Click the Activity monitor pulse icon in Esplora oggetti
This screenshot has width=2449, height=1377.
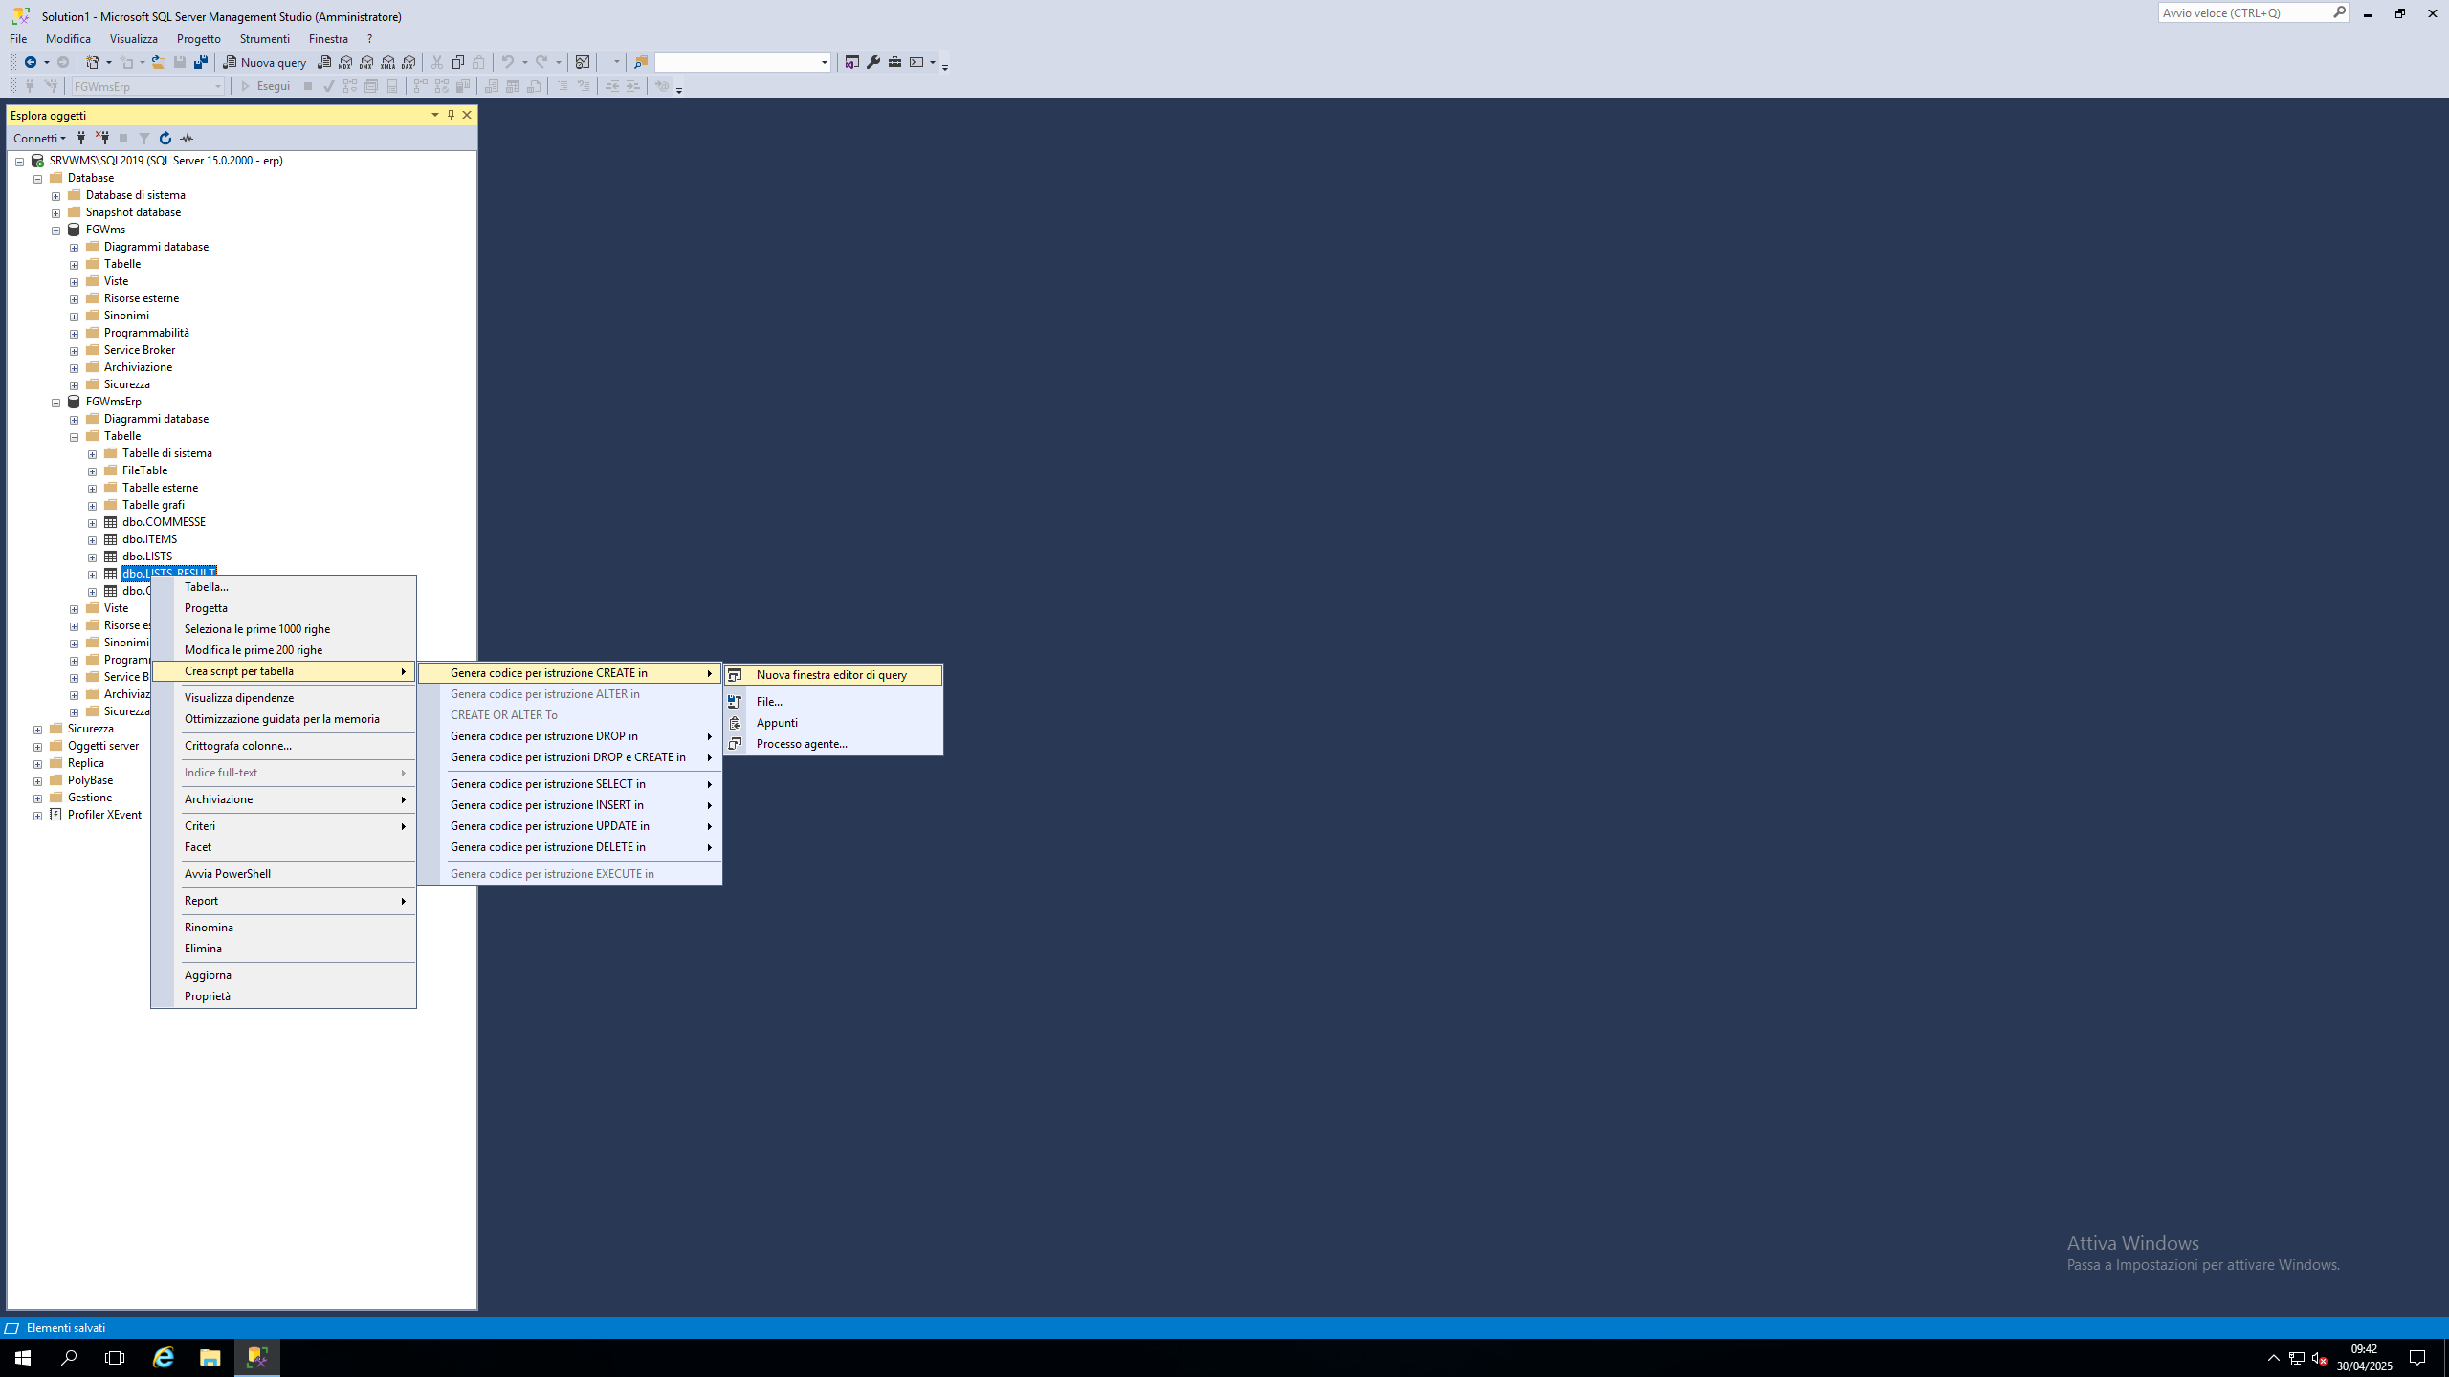[187, 138]
